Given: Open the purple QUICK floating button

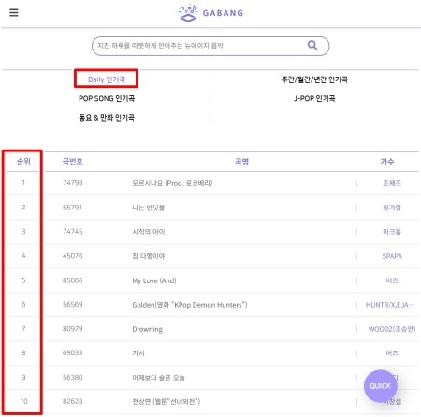Looking at the screenshot, I should click(x=381, y=386).
